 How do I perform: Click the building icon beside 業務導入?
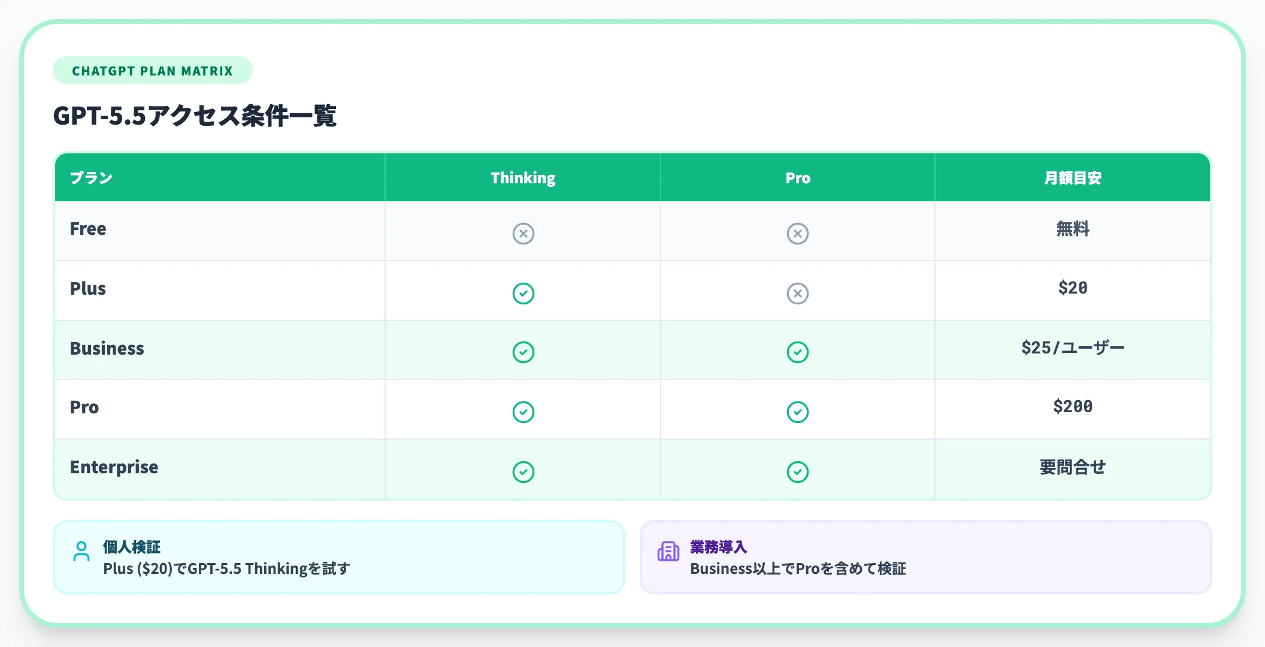tap(668, 551)
